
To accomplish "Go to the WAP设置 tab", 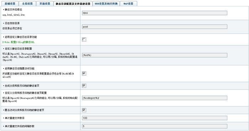I will point(128,4).
